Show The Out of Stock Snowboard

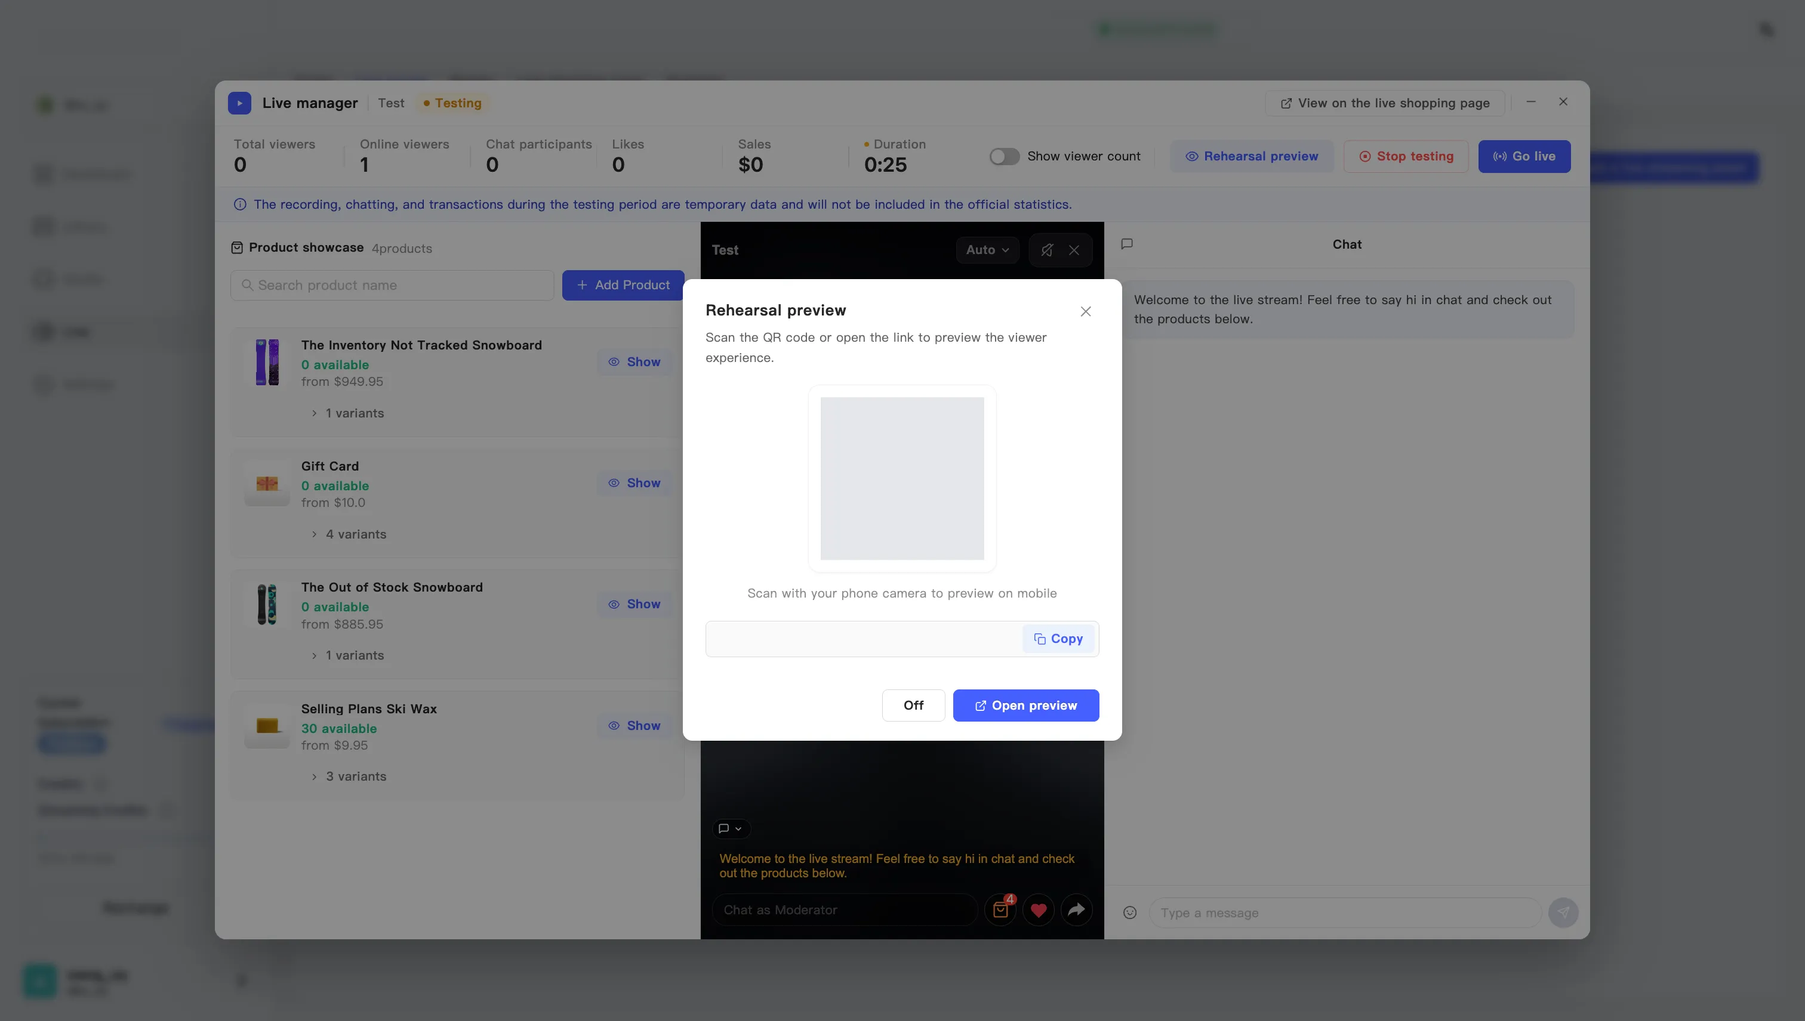[634, 605]
